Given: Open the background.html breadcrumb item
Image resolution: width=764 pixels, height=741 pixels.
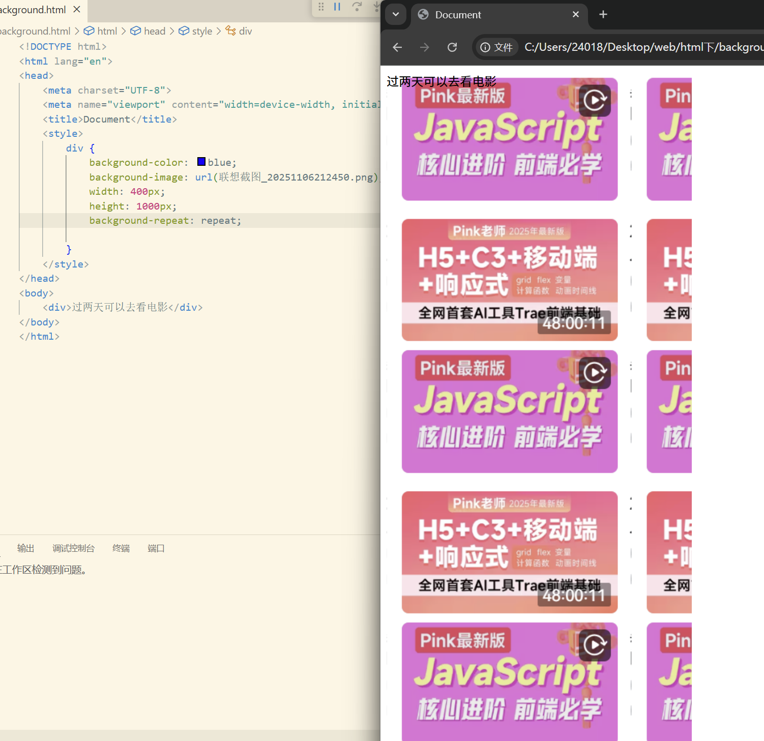Looking at the screenshot, I should (x=36, y=31).
